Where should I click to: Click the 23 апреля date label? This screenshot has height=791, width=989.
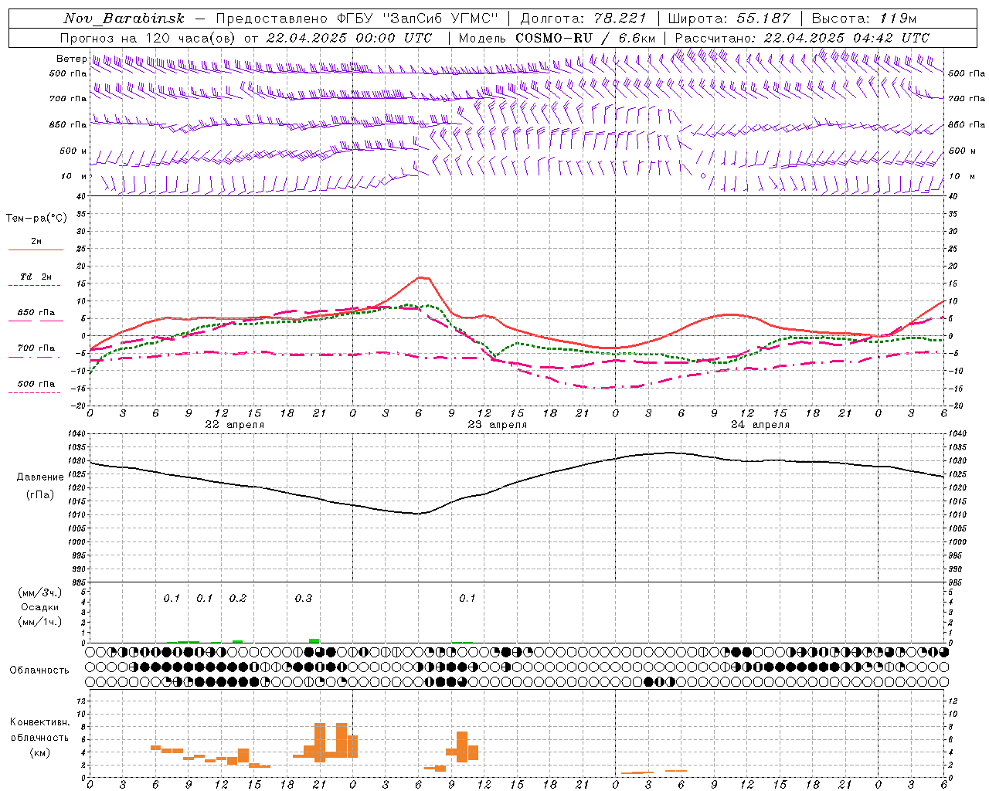pyautogui.click(x=497, y=425)
